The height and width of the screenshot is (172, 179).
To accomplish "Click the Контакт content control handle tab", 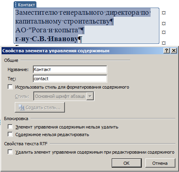I will pyautogui.click(x=25, y=5).
